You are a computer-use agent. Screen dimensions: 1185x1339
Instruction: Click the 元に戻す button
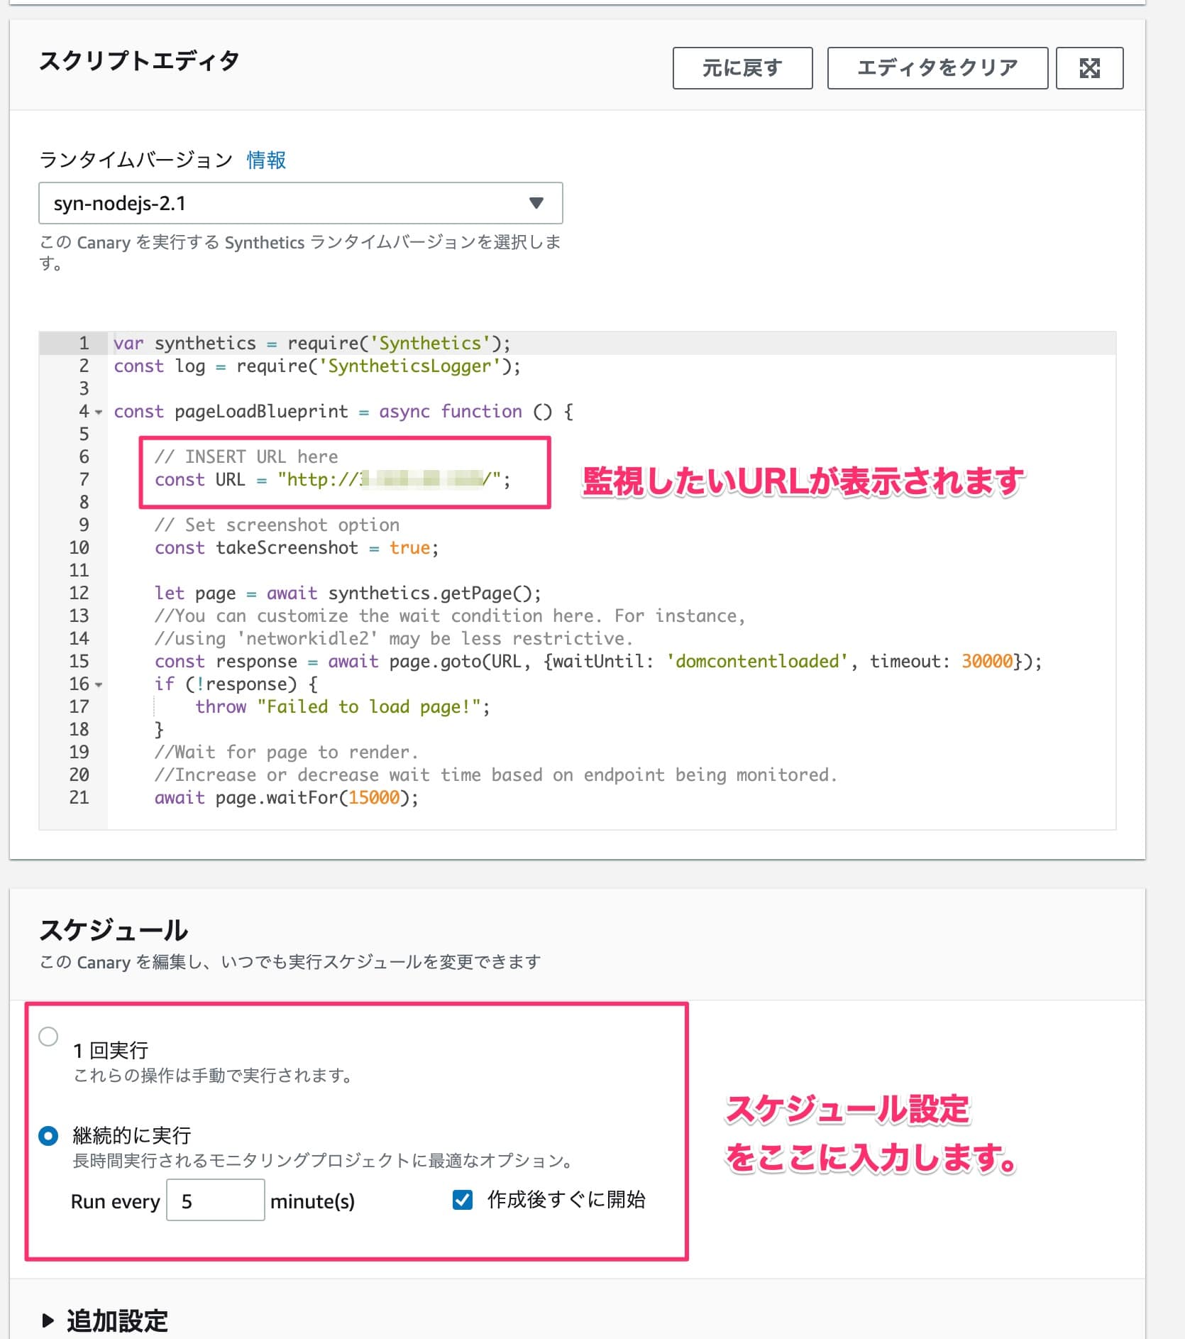(x=742, y=68)
